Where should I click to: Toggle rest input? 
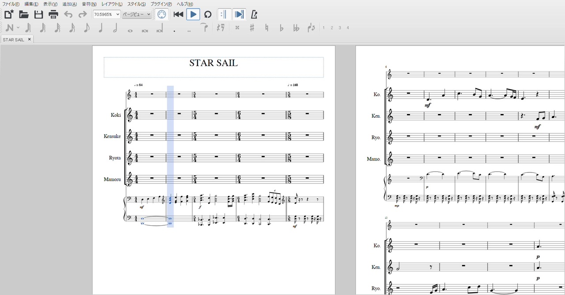click(x=221, y=28)
